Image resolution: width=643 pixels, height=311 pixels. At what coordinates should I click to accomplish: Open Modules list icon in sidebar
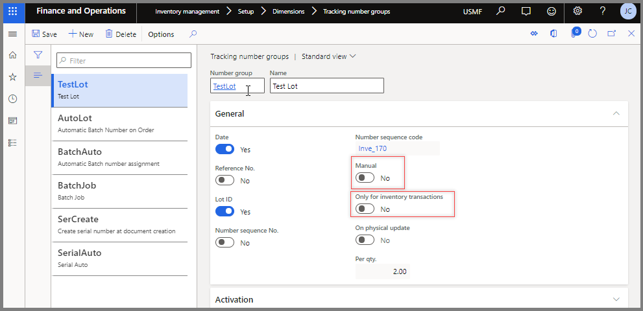(13, 143)
